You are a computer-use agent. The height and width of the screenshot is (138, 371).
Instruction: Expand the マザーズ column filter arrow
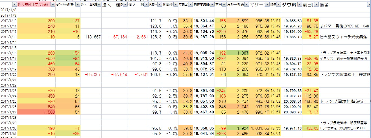pos(267,5)
